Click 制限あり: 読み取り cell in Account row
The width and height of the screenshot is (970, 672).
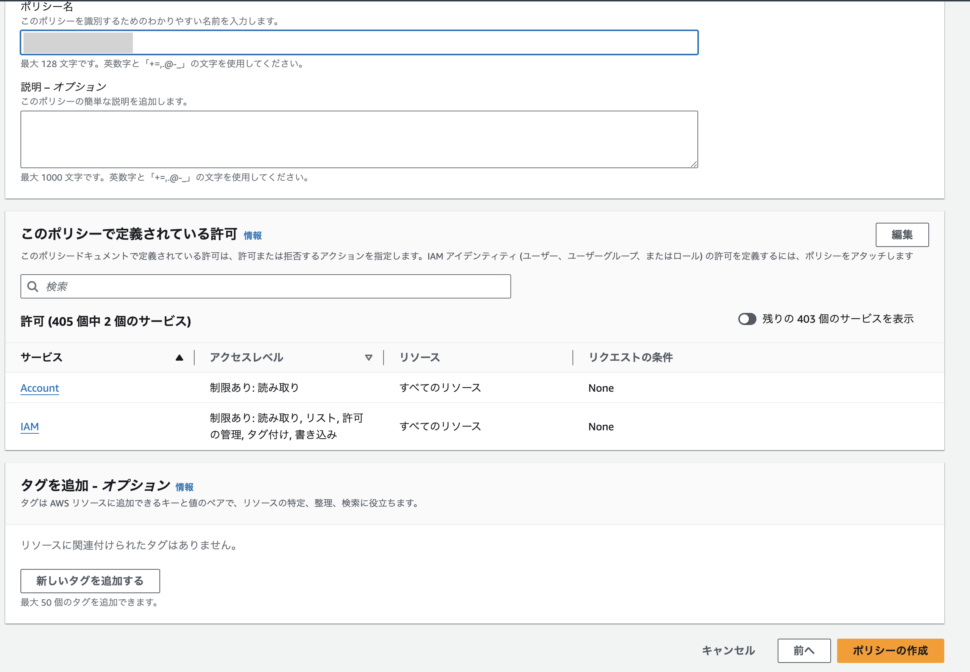coord(254,388)
